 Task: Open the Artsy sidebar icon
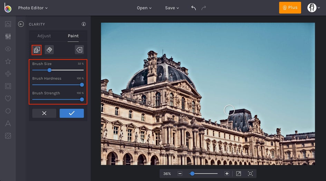[x=8, y=74]
